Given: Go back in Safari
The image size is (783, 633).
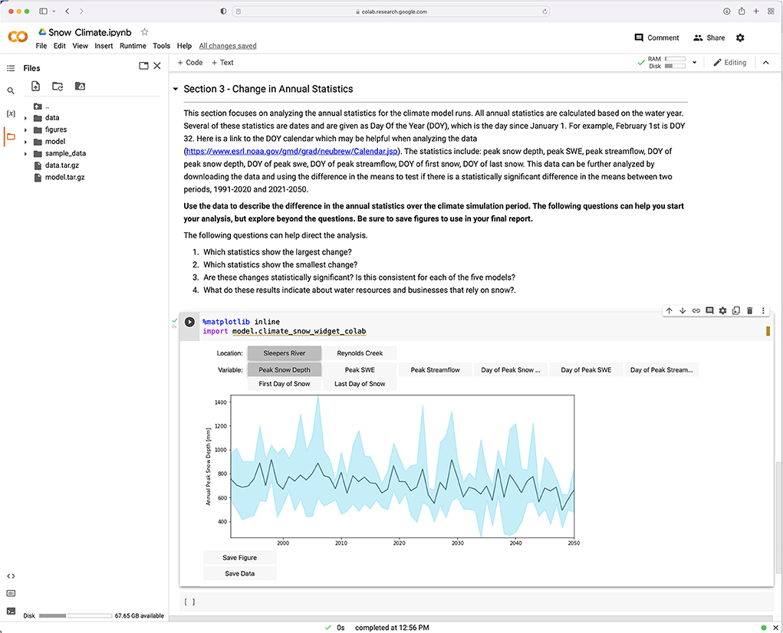Looking at the screenshot, I should [x=67, y=11].
